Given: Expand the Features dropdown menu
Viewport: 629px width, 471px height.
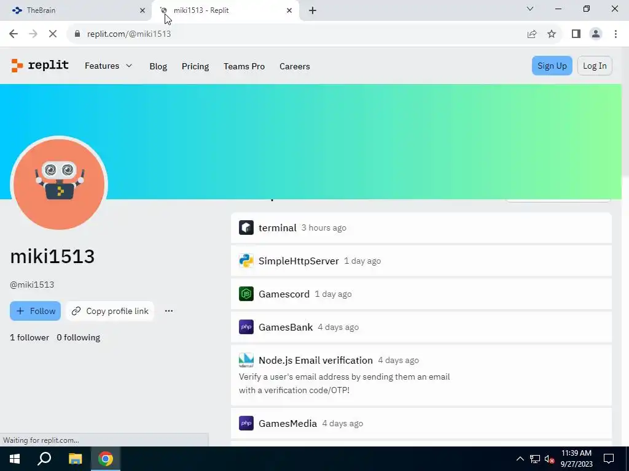Looking at the screenshot, I should (108, 66).
